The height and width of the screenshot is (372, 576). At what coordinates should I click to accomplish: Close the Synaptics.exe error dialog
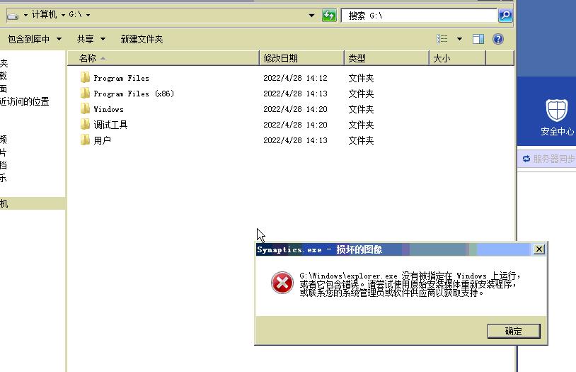pos(539,249)
